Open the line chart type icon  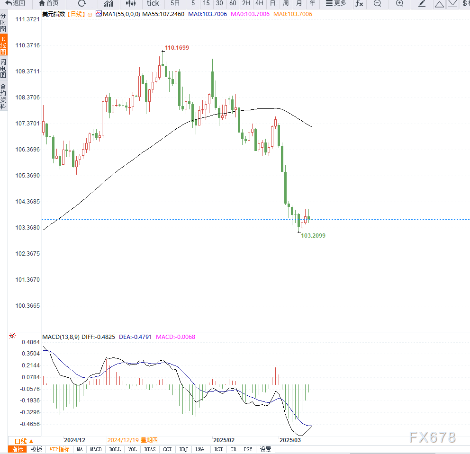point(108,3)
